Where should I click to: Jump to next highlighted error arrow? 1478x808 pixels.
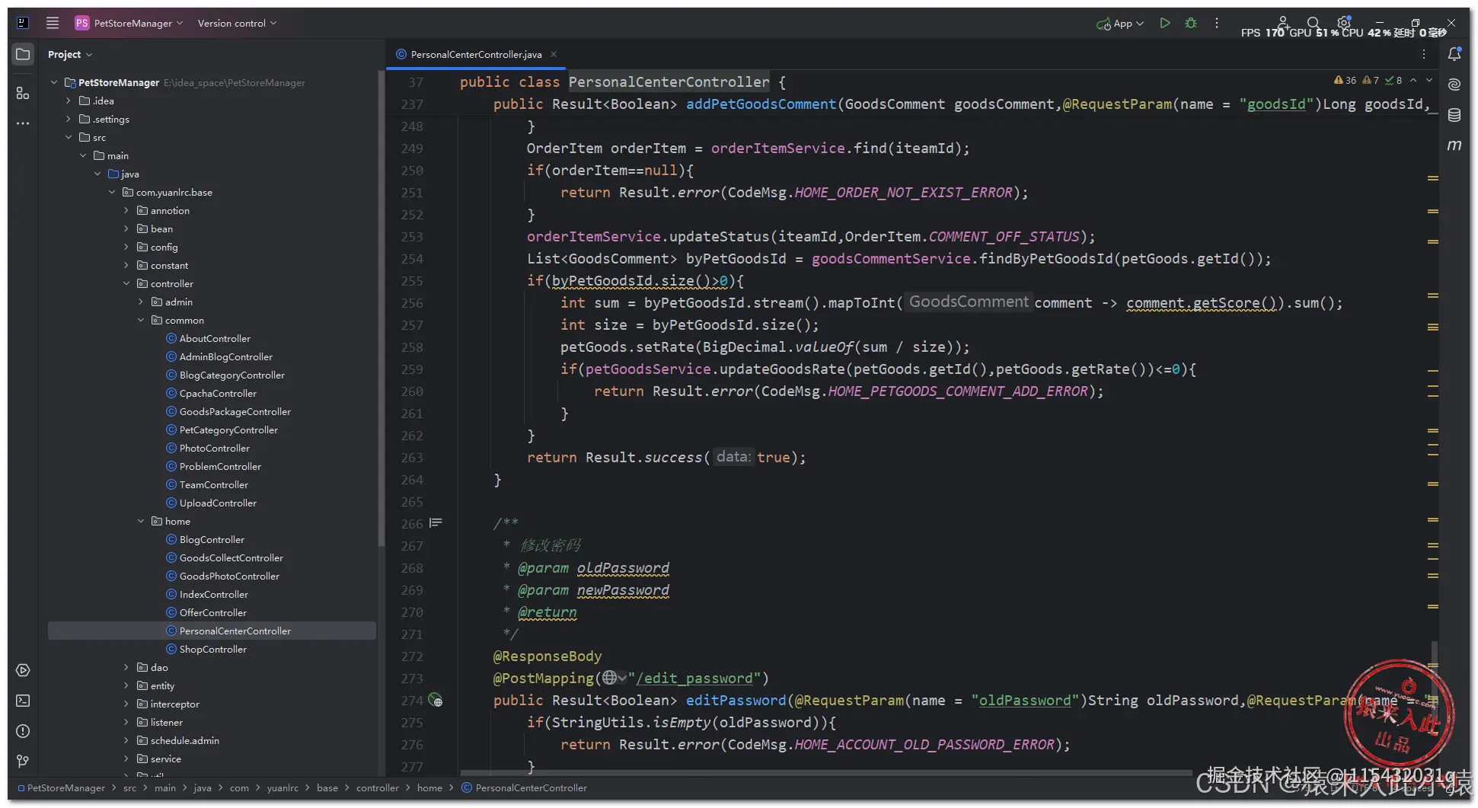point(1429,80)
